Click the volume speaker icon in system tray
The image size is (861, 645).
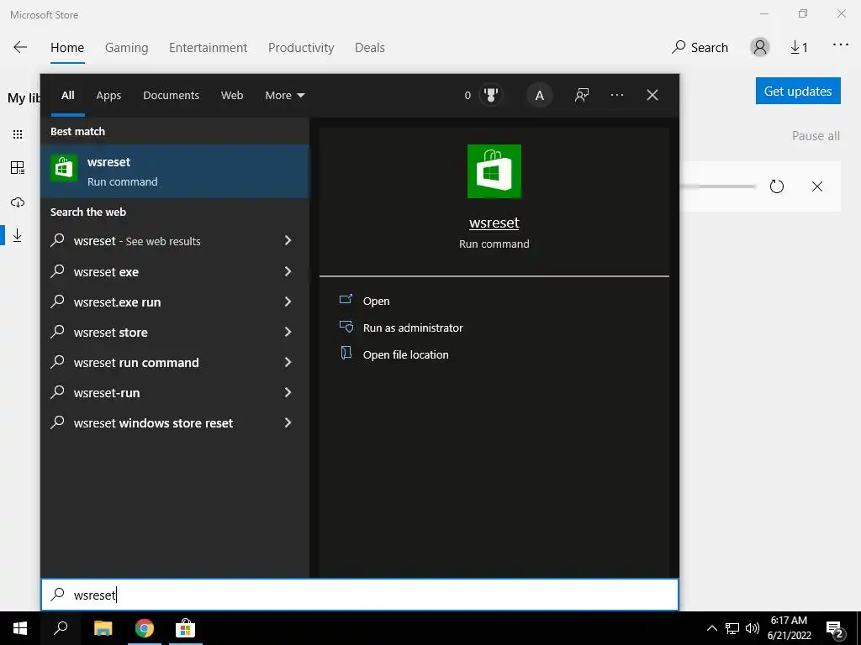point(753,628)
